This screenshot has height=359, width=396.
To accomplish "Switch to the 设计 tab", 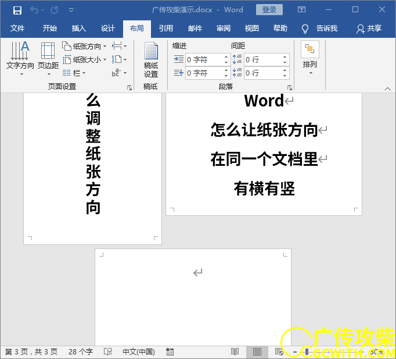I will 108,28.
